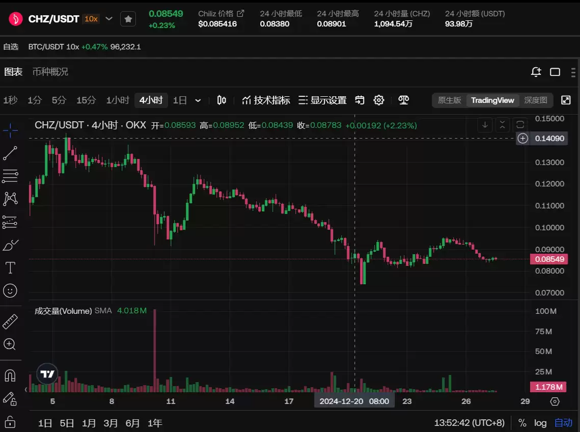
Task: Toggle the CHZ/USDT favorite star
Action: click(128, 19)
